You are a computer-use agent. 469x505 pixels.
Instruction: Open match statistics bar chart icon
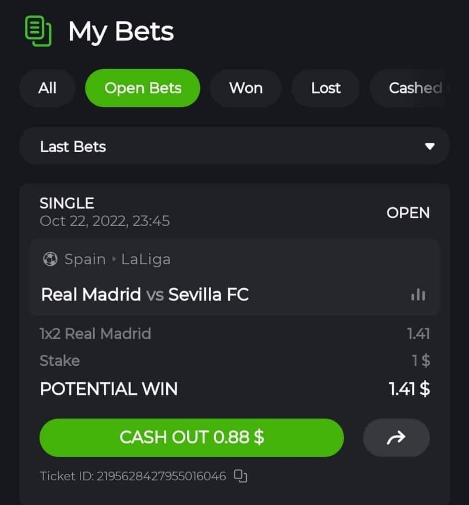(418, 294)
